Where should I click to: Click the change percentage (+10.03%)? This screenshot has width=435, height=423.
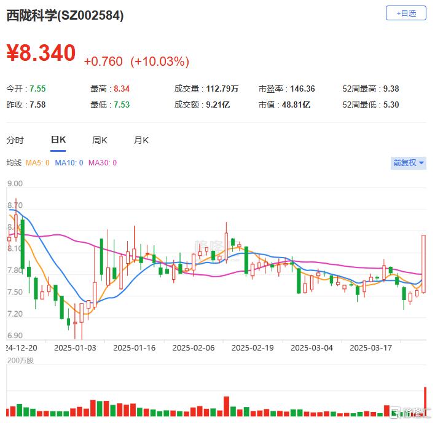(x=160, y=61)
